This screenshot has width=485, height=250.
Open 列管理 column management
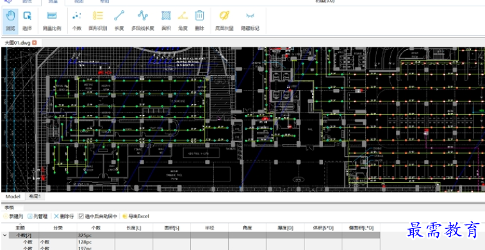38,216
